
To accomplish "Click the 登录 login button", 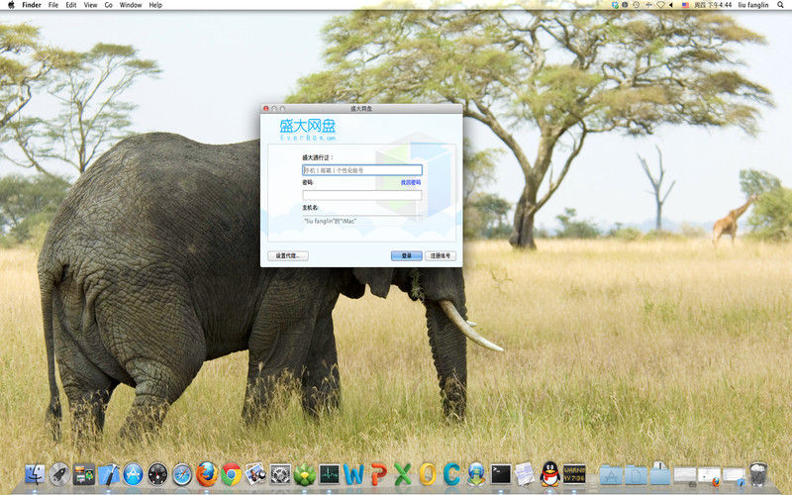I will click(x=406, y=256).
